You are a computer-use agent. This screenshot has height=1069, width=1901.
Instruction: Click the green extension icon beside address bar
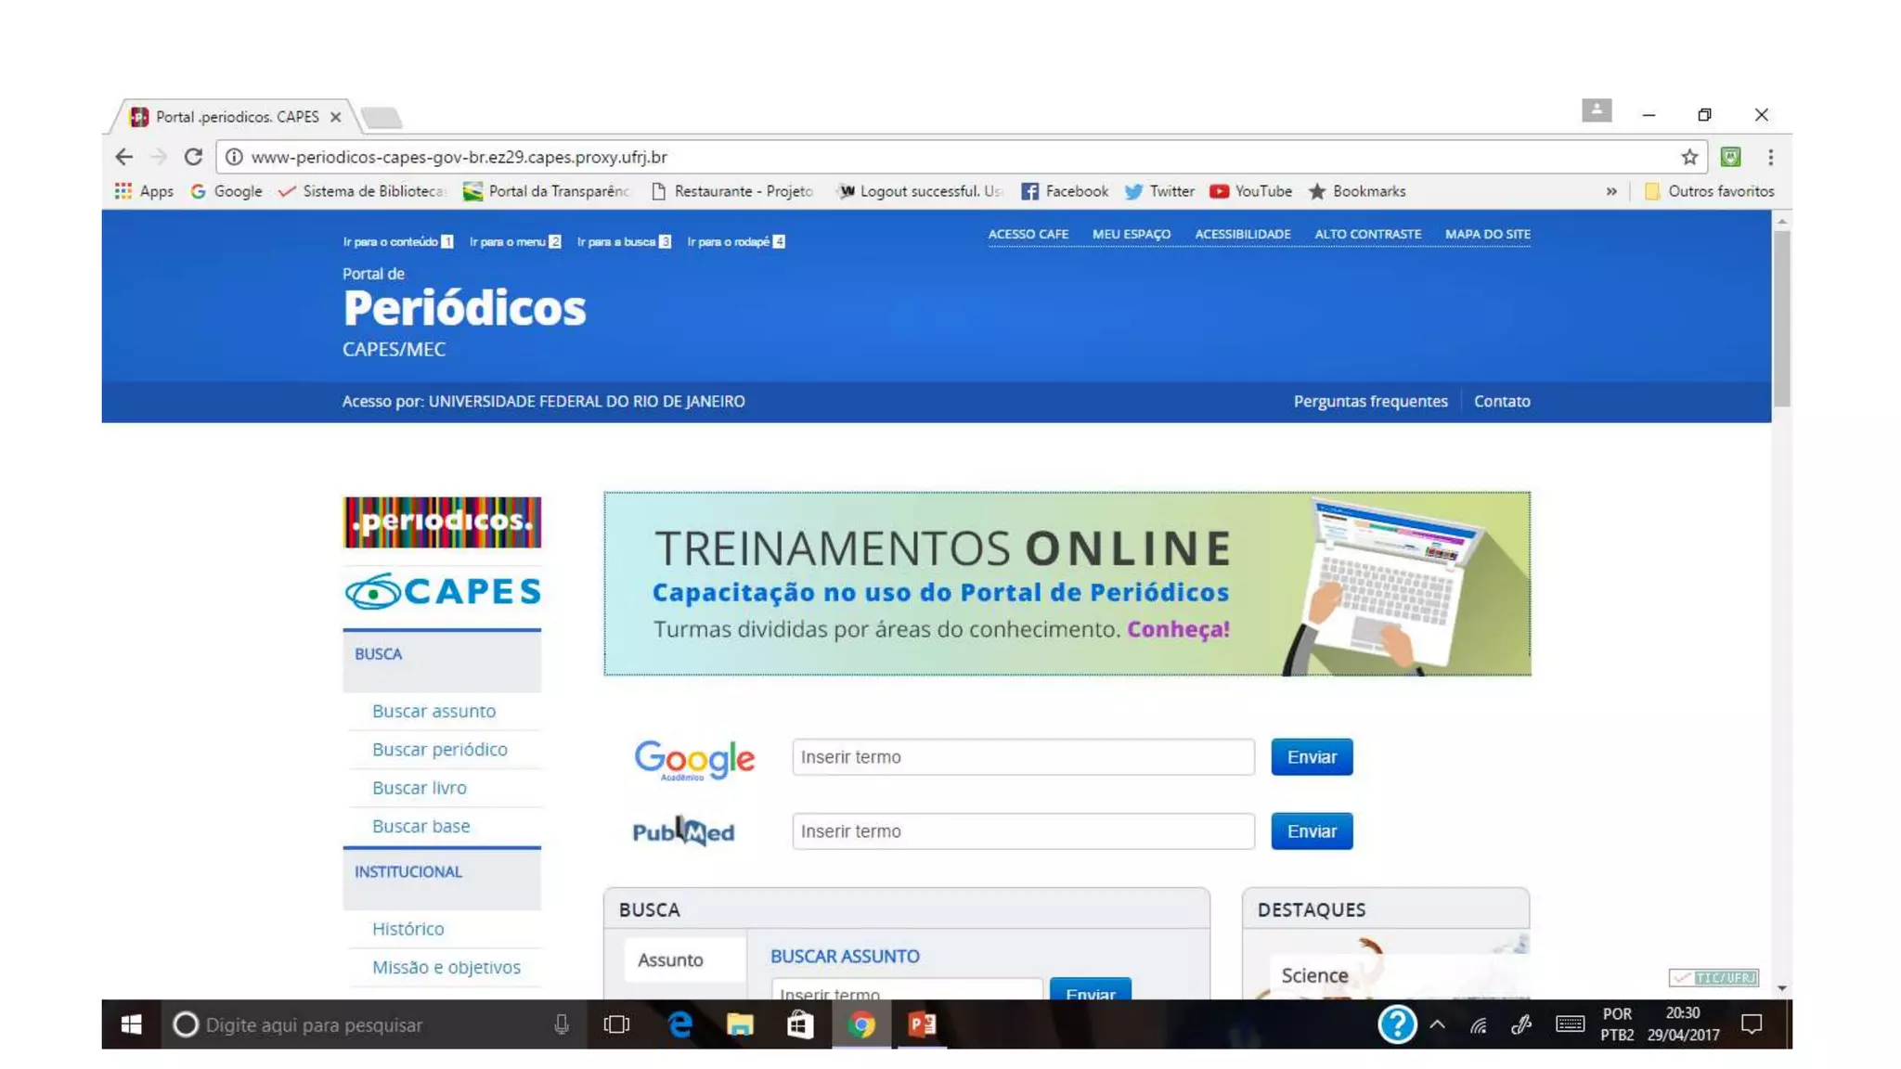1730,157
